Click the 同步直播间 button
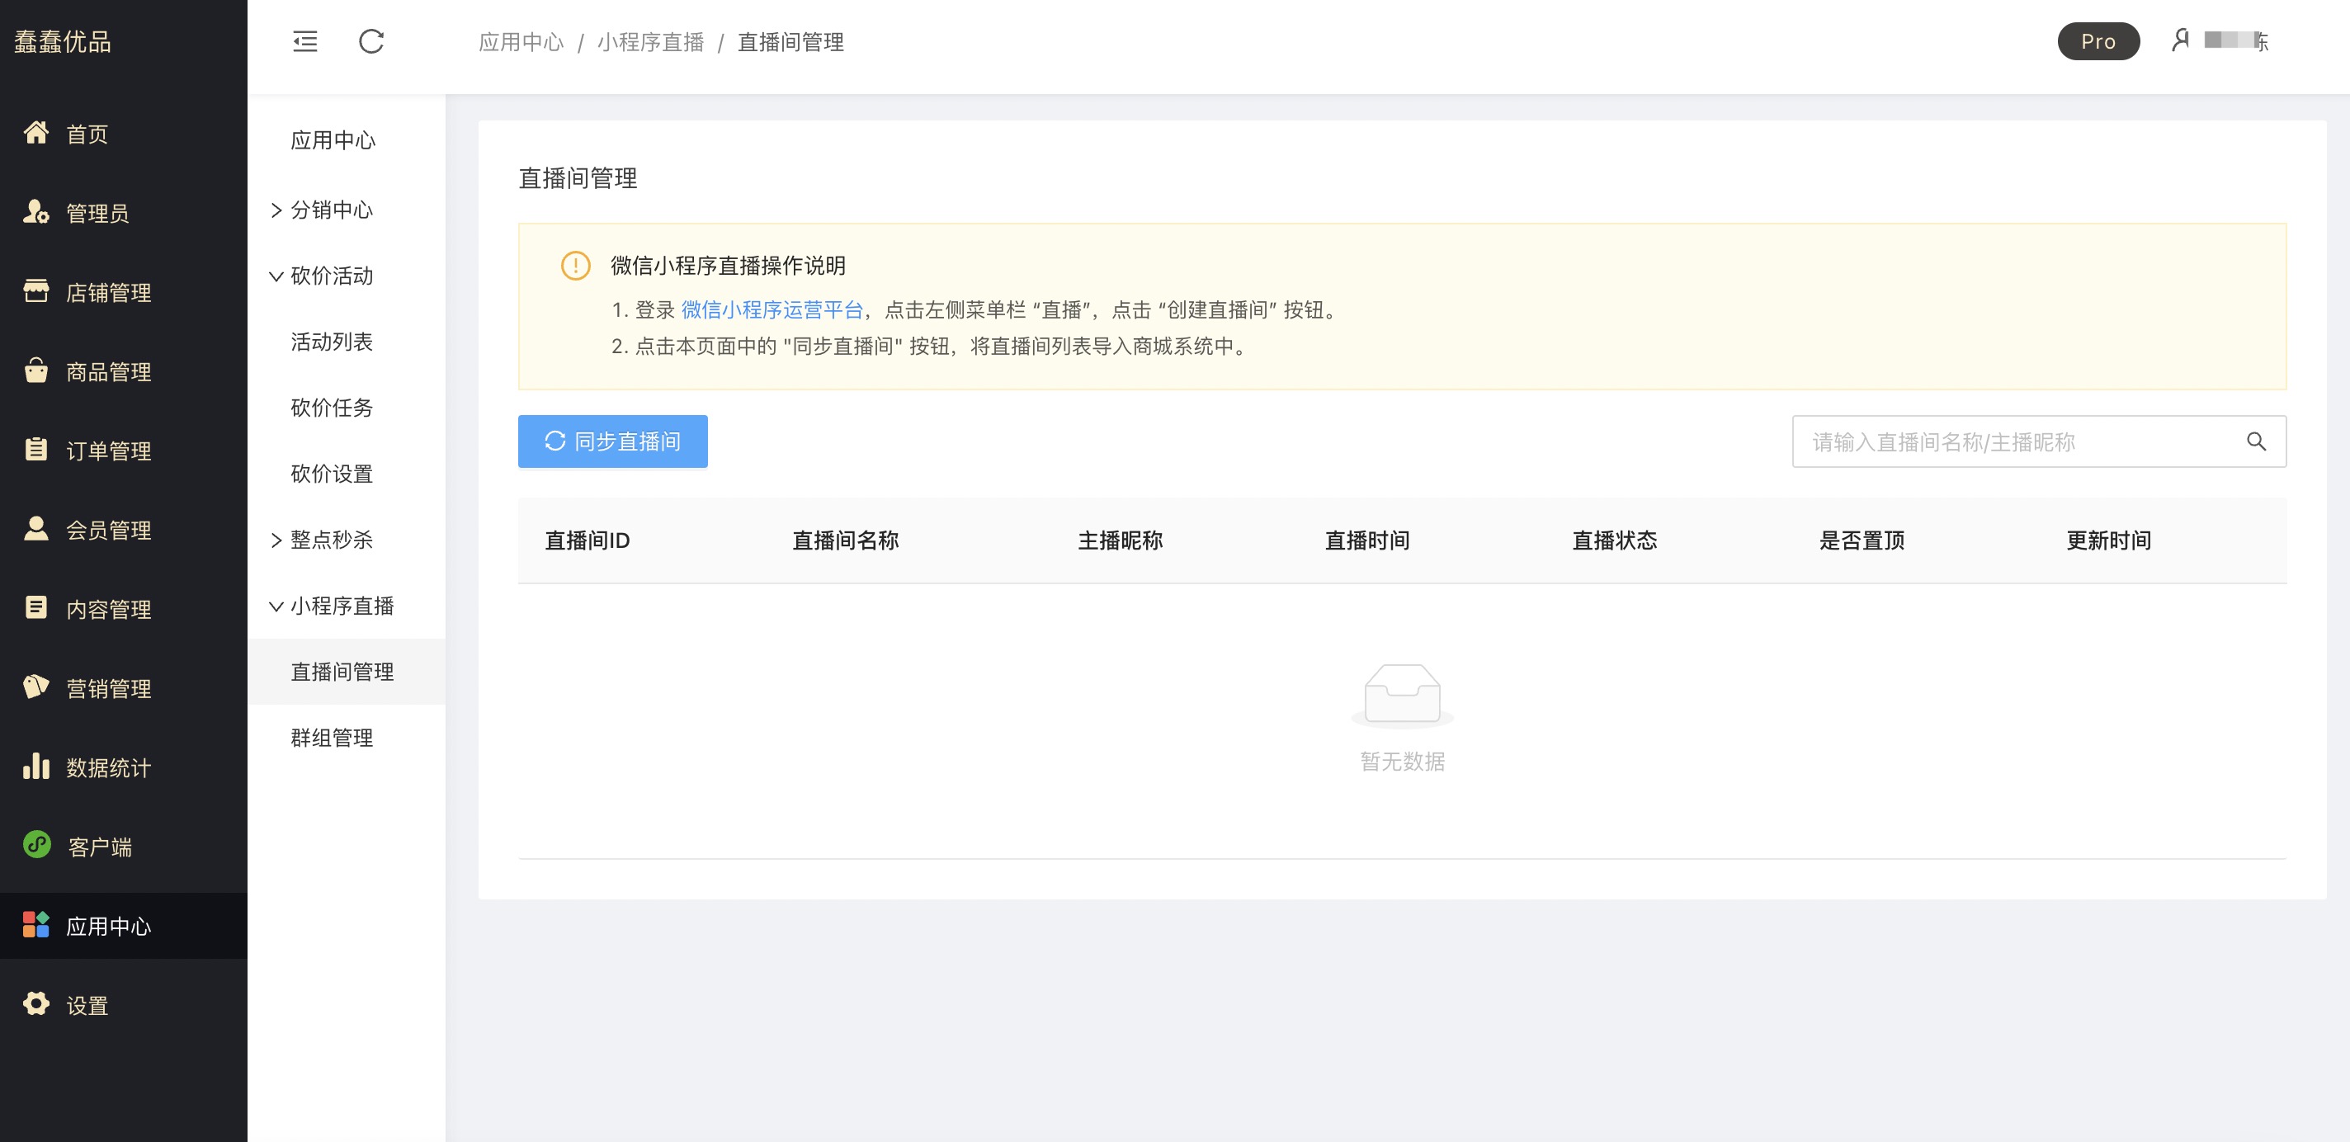Screen dimensions: 2350x1142 (x=612, y=441)
